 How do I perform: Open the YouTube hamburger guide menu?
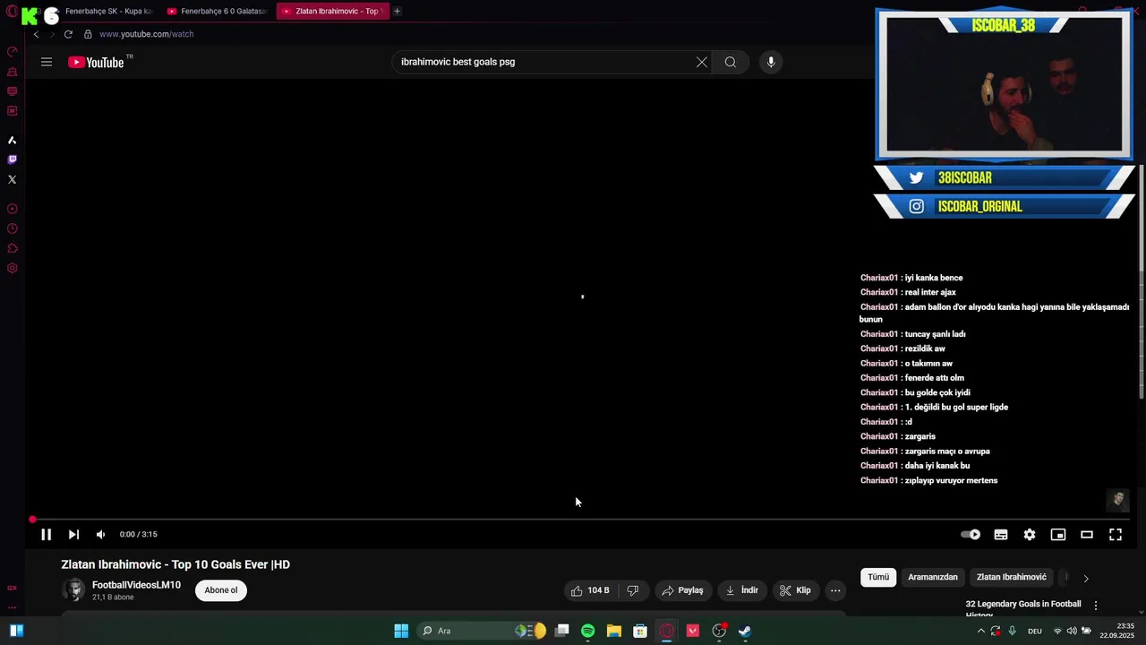pyautogui.click(x=47, y=62)
